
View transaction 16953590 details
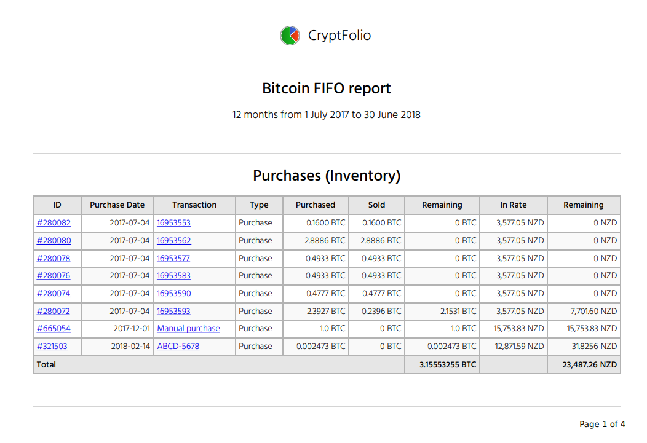[x=174, y=293]
